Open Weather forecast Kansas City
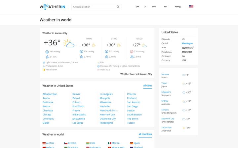The width and height of the screenshot is (238, 148). 136,74
